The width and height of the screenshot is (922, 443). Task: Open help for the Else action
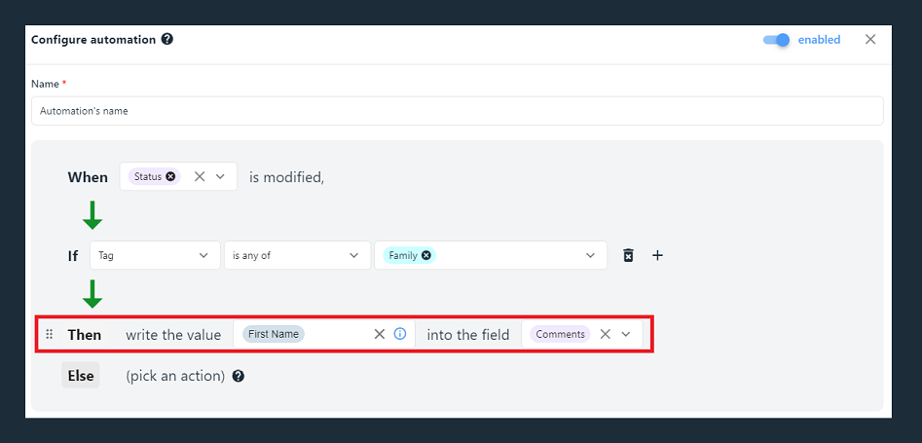pos(239,376)
